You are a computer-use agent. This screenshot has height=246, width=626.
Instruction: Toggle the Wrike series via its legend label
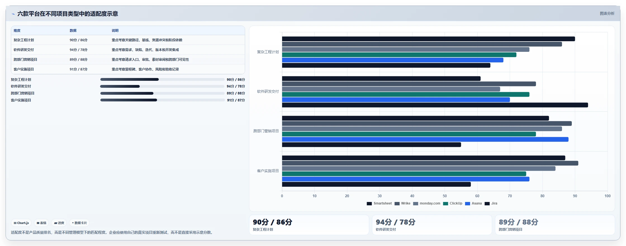click(406, 203)
